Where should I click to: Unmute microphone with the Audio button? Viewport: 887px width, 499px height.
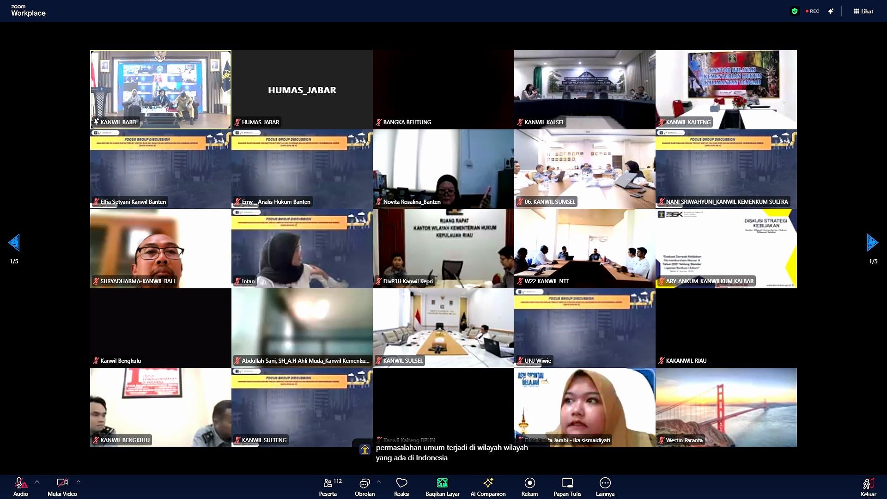(20, 486)
